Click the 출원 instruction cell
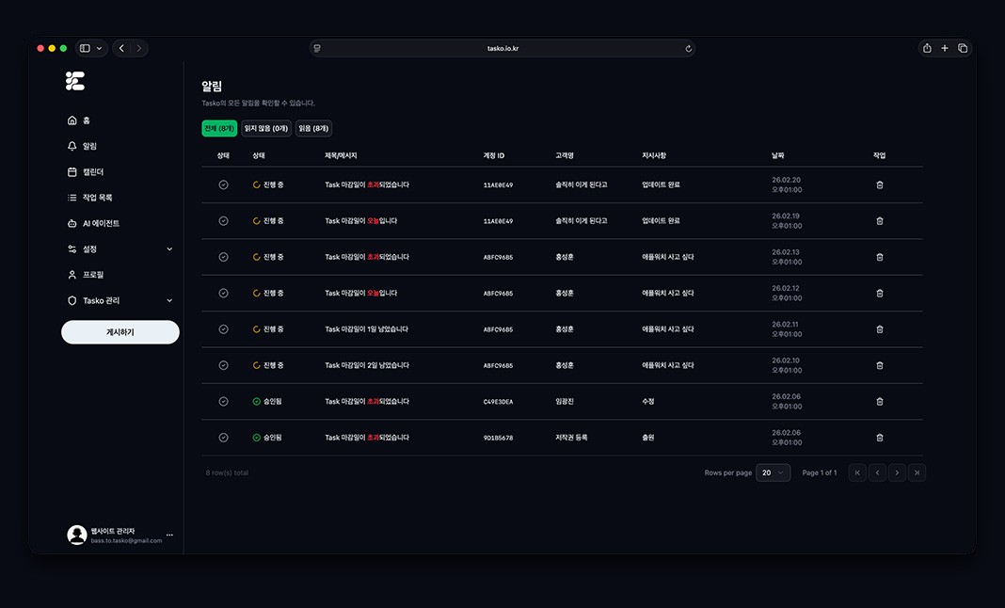The height and width of the screenshot is (608, 1005). click(x=648, y=438)
